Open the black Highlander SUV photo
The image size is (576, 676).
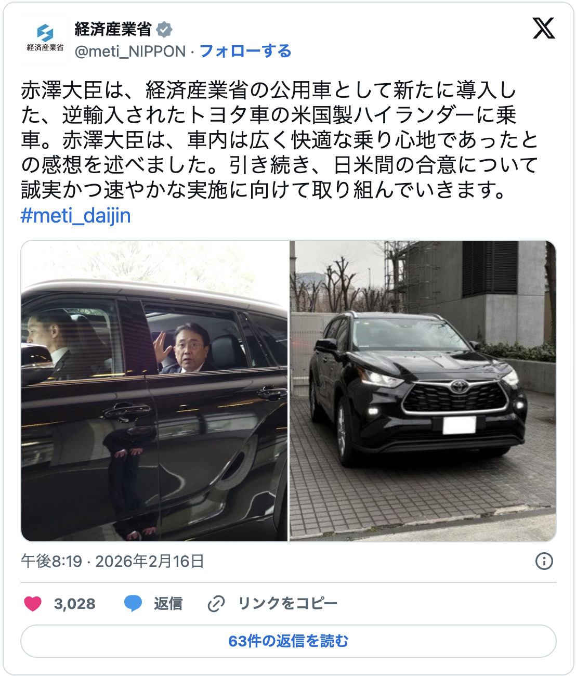click(x=423, y=391)
